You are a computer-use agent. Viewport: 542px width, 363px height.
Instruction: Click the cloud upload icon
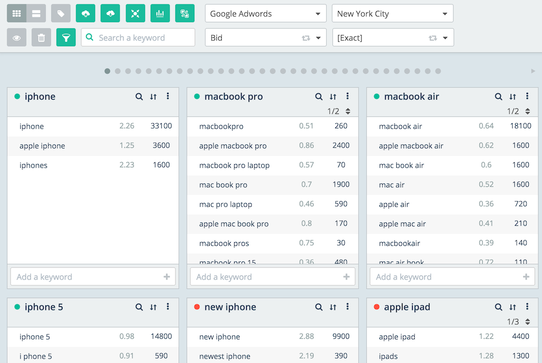(86, 13)
